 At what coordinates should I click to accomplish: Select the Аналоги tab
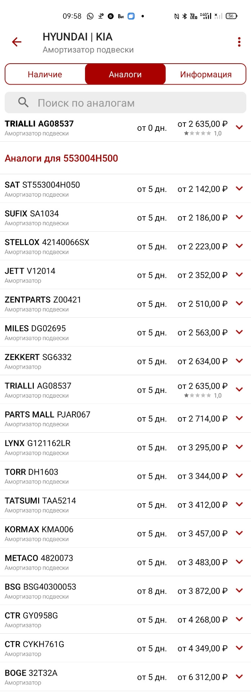pyautogui.click(x=125, y=74)
